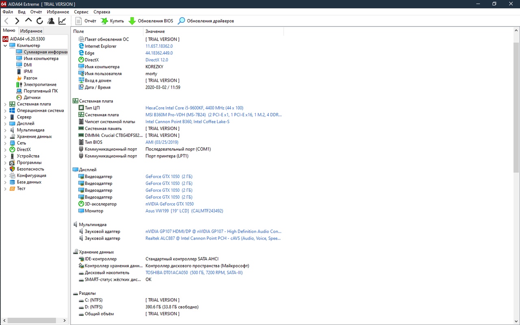Open the Датчики sensors item
This screenshot has width=520, height=325.
coord(19,97)
